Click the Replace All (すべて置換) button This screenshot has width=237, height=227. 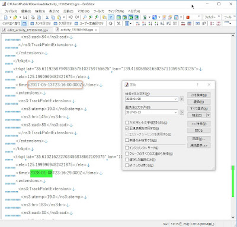(198, 109)
